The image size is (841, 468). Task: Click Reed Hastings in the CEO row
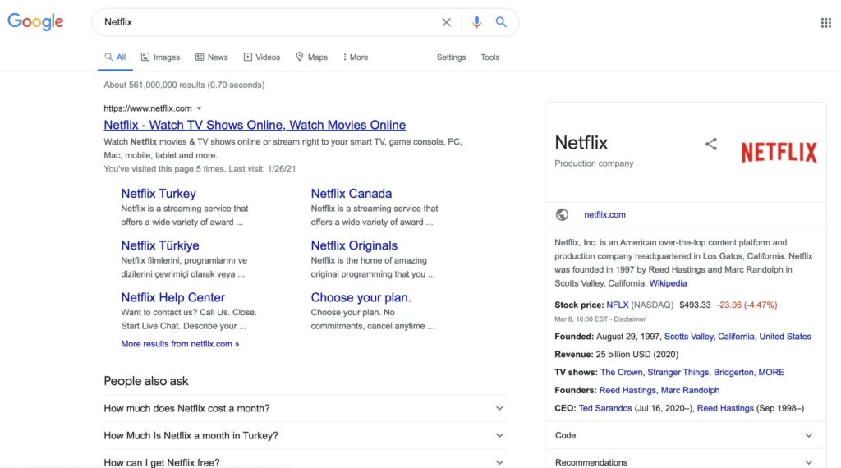tap(725, 409)
